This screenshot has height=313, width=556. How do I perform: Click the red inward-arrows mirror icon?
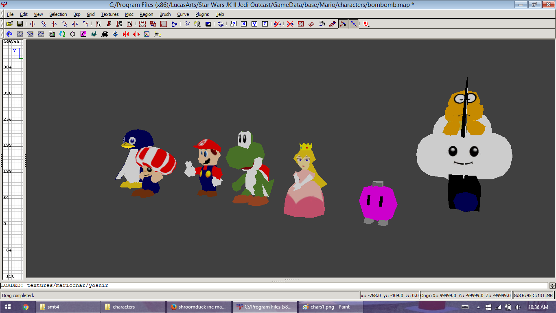pos(126,34)
